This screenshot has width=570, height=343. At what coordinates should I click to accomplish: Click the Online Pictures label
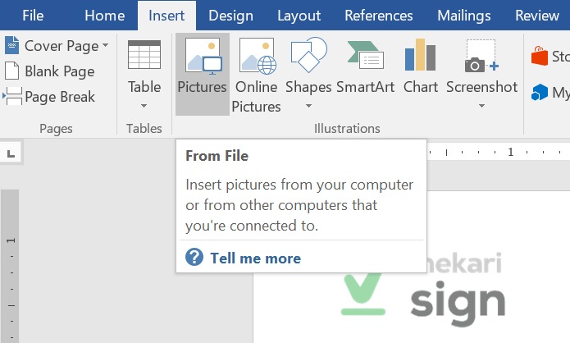pyautogui.click(x=256, y=97)
